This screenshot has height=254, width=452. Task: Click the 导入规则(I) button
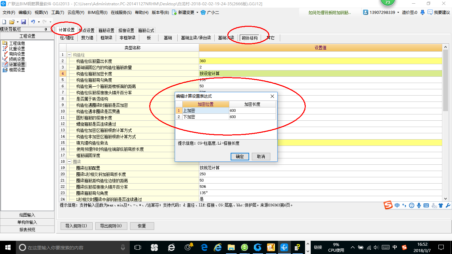(76, 226)
